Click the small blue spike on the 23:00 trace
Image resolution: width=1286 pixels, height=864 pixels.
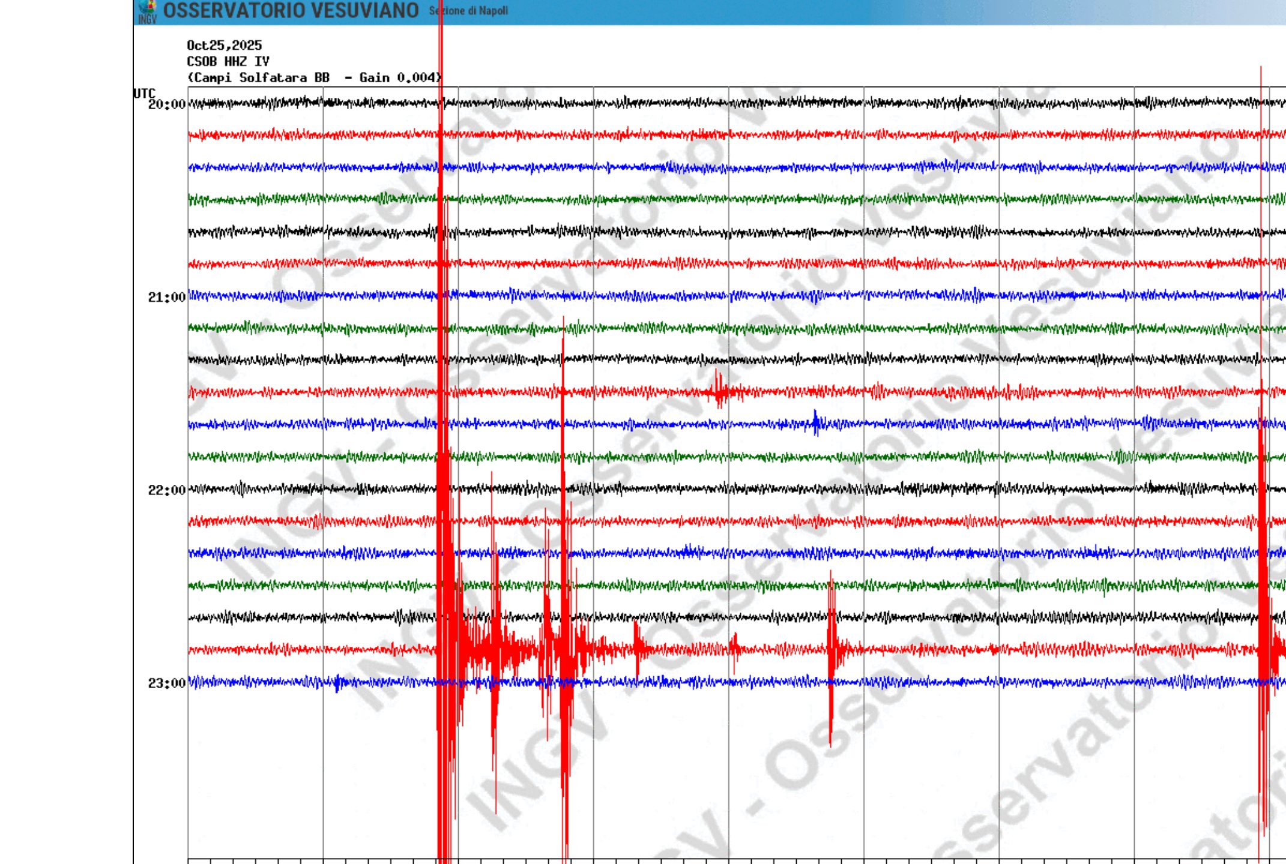coord(337,683)
